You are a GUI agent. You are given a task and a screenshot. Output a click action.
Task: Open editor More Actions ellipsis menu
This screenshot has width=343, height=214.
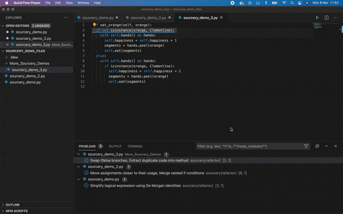point(336,18)
